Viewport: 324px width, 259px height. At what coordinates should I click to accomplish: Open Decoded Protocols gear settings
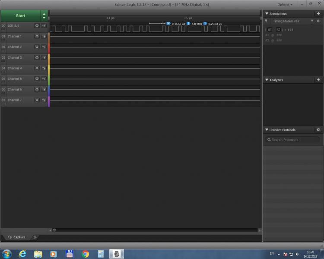click(x=318, y=129)
